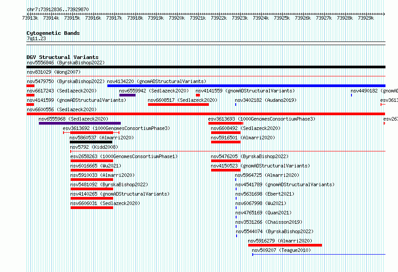Viewport: 398px width, 272px height.
Task: Click the nsv4490182 variant label
Action: pyautogui.click(x=374, y=91)
